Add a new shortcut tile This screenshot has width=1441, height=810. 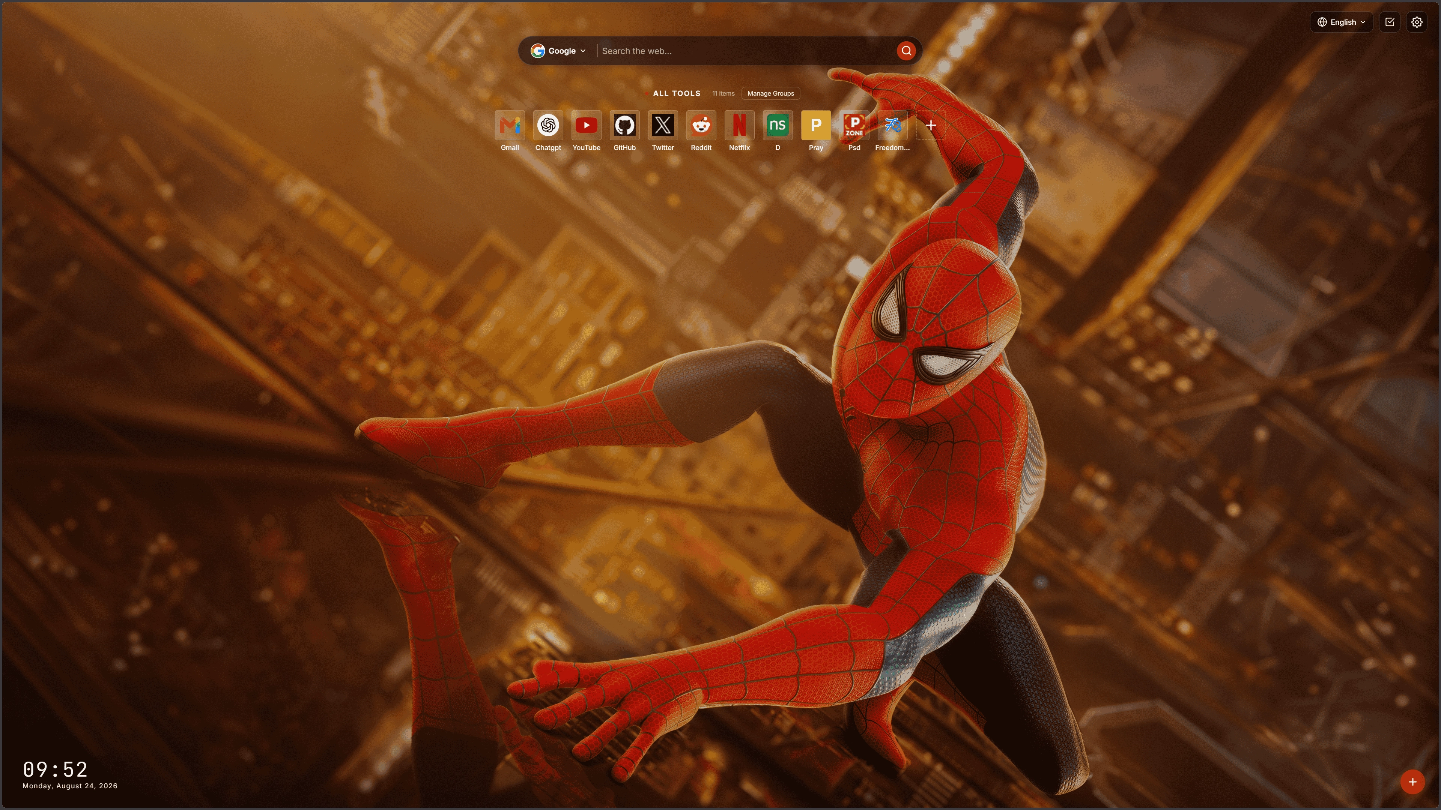tap(931, 126)
